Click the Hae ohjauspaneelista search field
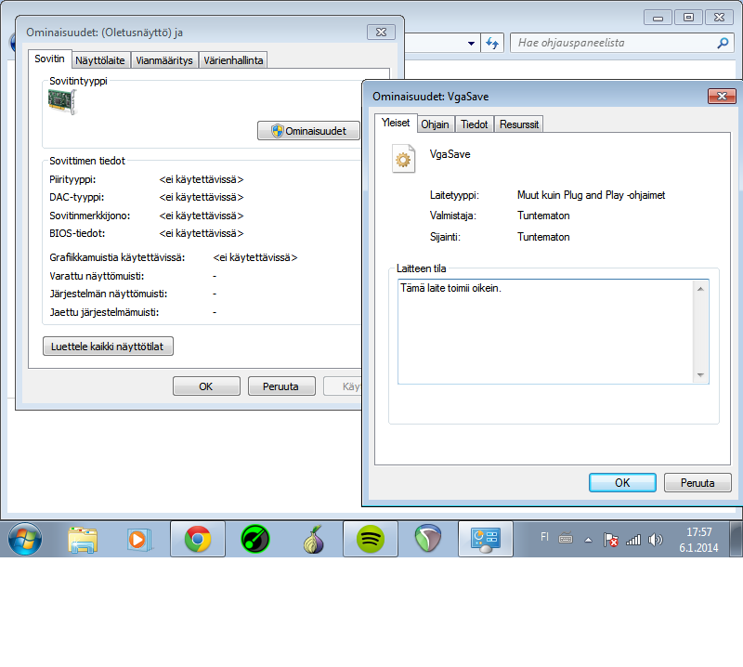Image resolution: width=743 pixels, height=667 pixels. (x=613, y=43)
